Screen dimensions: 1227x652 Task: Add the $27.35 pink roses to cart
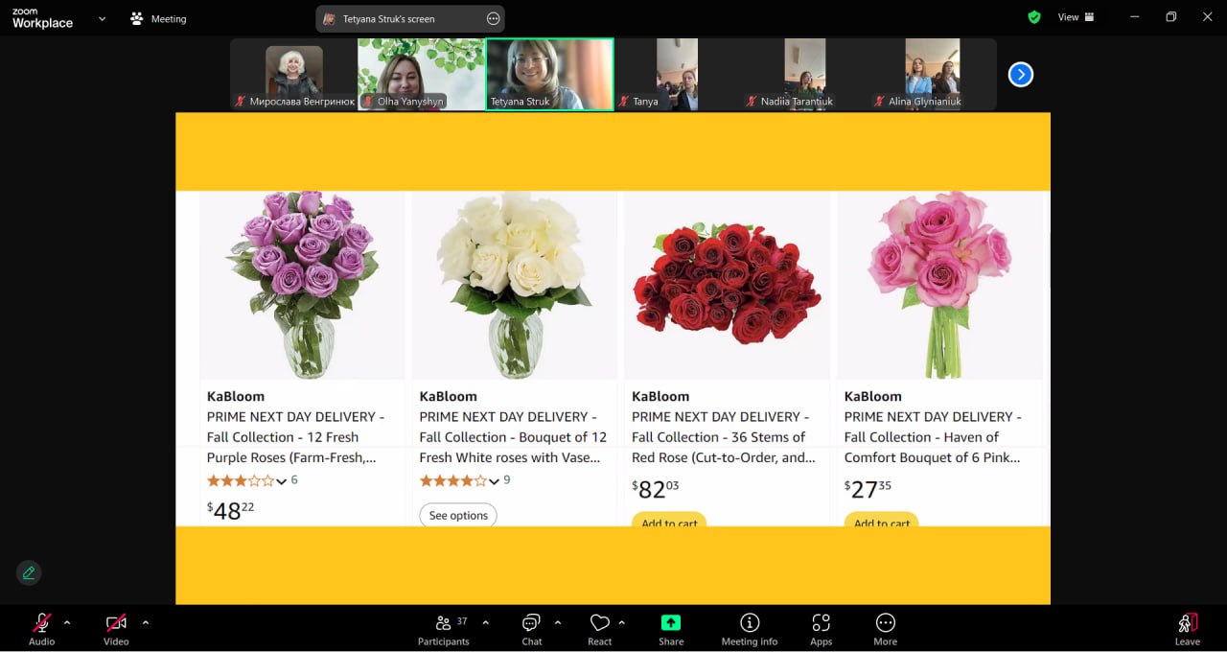coord(882,520)
